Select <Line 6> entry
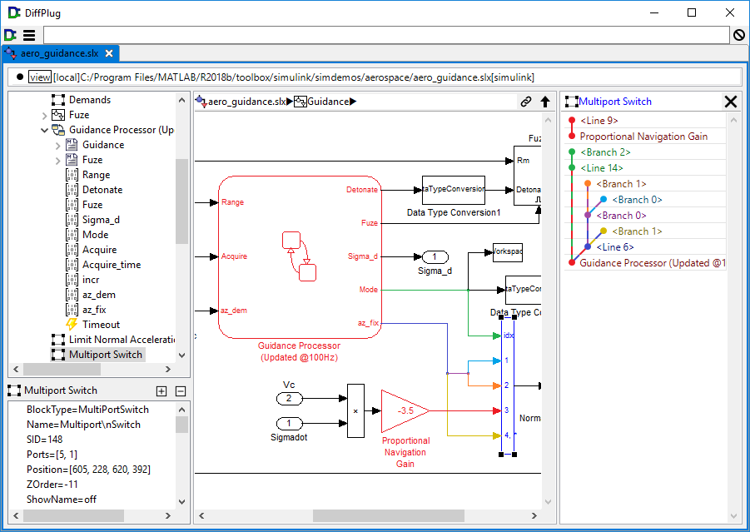 [615, 247]
